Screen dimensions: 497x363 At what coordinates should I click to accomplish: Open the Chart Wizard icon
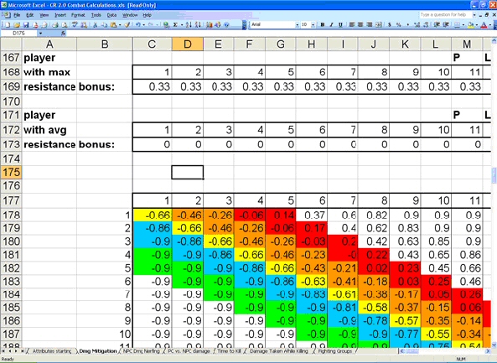pyautogui.click(x=210, y=24)
